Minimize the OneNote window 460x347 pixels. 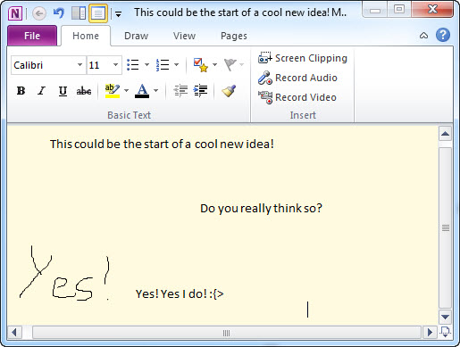375,10
